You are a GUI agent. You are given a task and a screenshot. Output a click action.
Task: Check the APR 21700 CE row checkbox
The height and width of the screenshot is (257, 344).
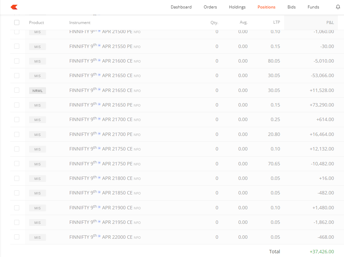(x=17, y=119)
